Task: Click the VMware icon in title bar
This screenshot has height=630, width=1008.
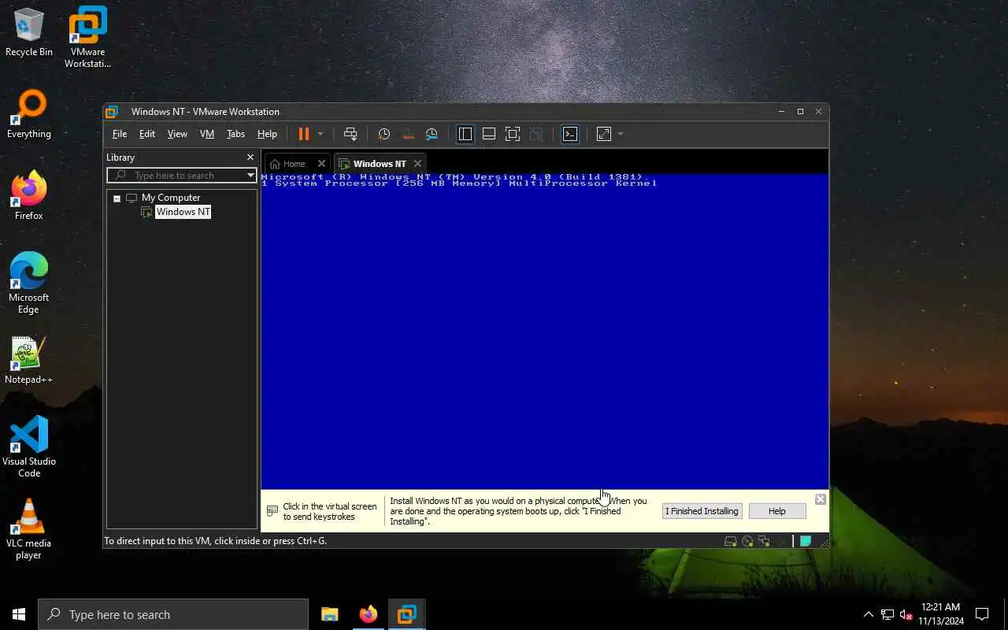Action: pos(112,112)
